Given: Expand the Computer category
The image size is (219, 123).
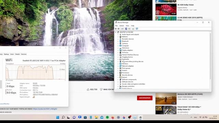Looking at the screenshot, I should point(118,46).
